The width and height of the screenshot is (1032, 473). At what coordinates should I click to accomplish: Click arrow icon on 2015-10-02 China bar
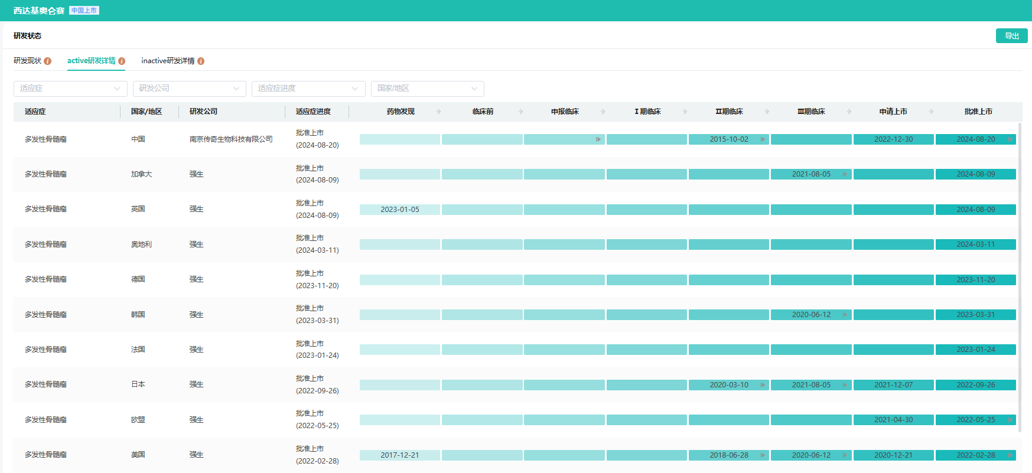tap(763, 139)
